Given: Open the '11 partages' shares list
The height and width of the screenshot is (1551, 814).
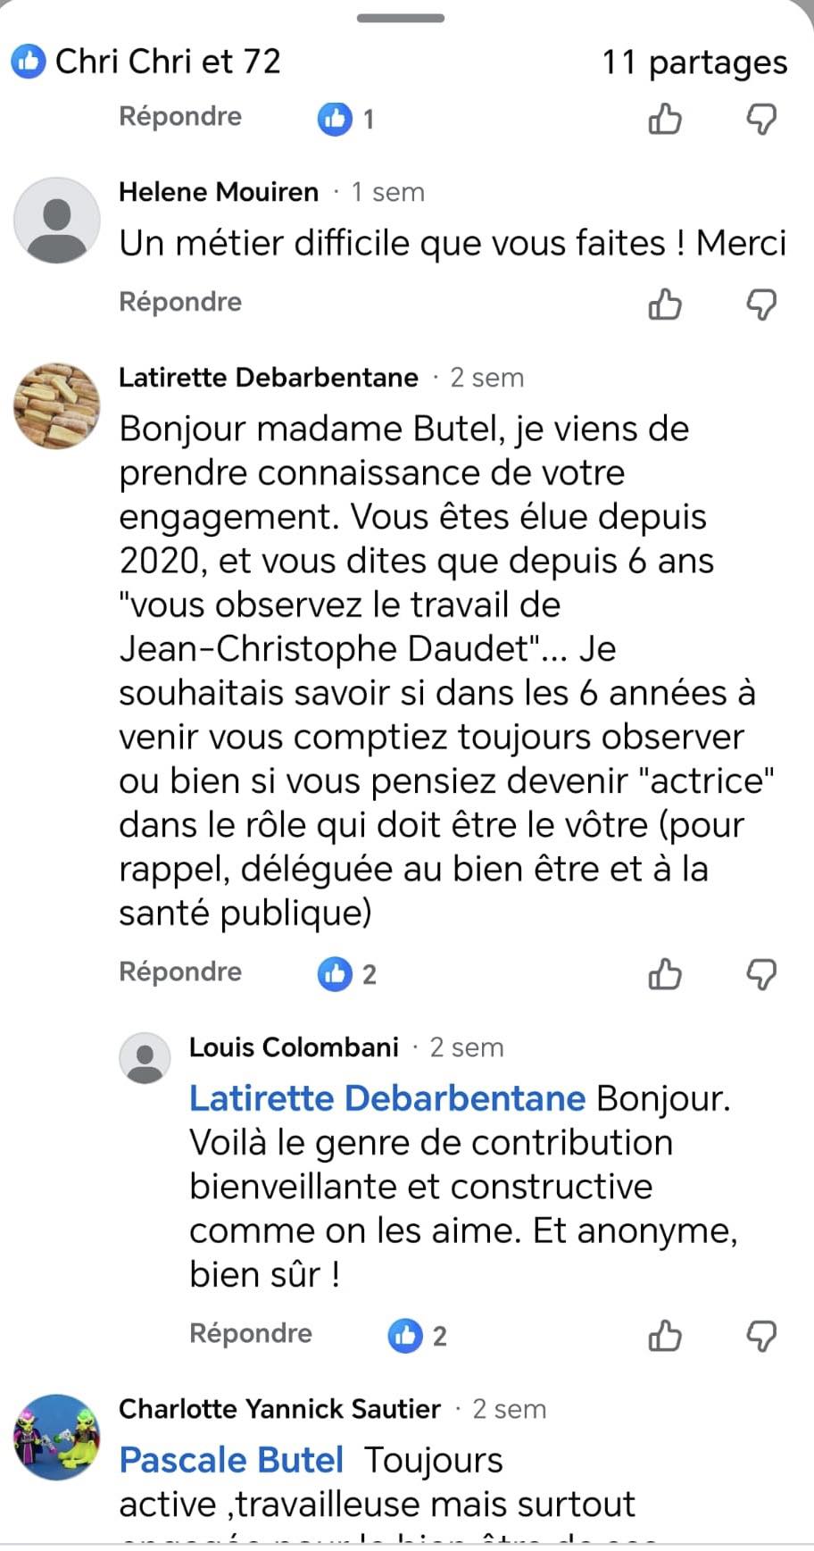Looking at the screenshot, I should pos(694,63).
